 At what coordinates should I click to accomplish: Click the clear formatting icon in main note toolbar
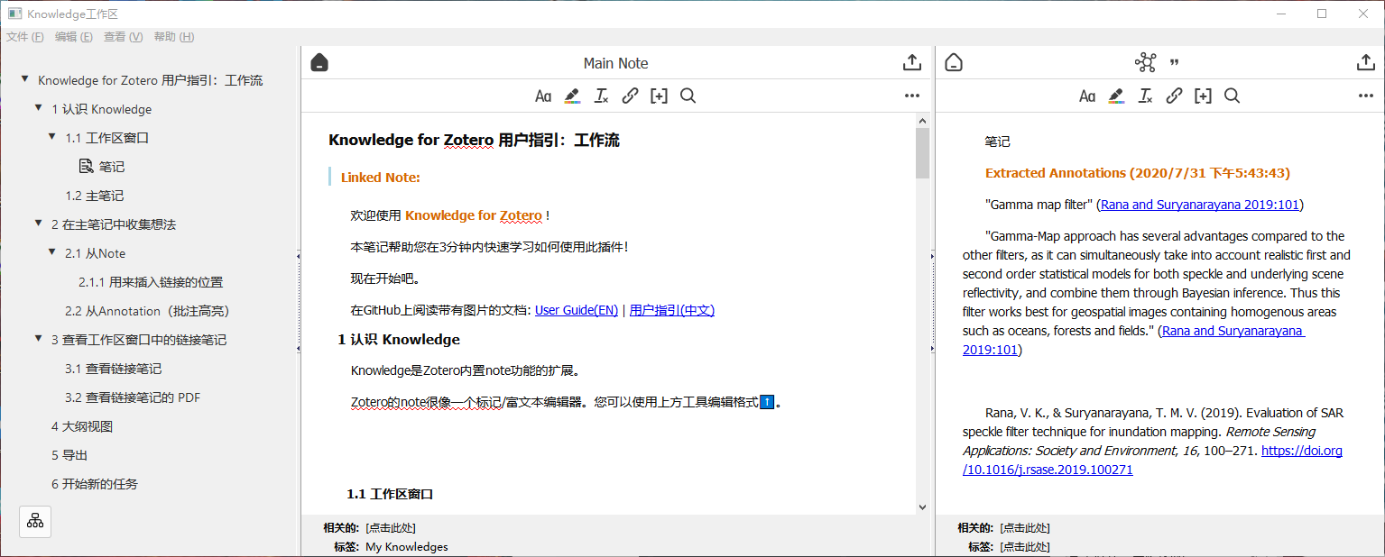click(x=601, y=96)
